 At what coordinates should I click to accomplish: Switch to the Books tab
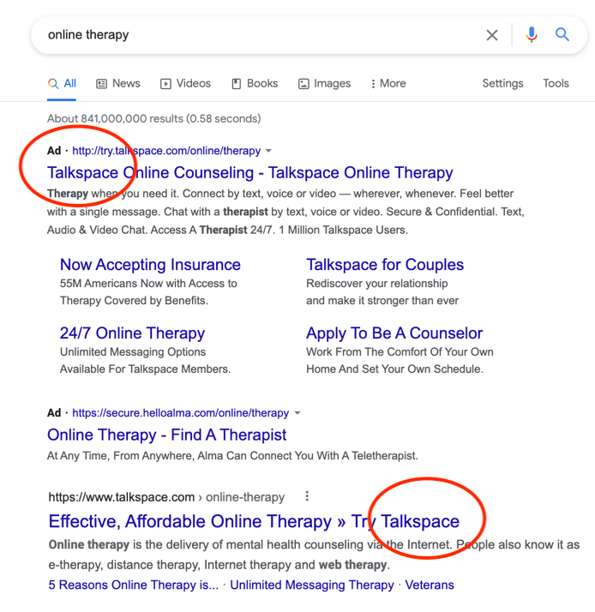[x=255, y=83]
